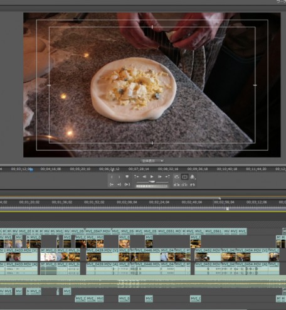Open the zoom level dropdown under preview
This screenshot has height=310, width=286.
pyautogui.click(x=152, y=161)
